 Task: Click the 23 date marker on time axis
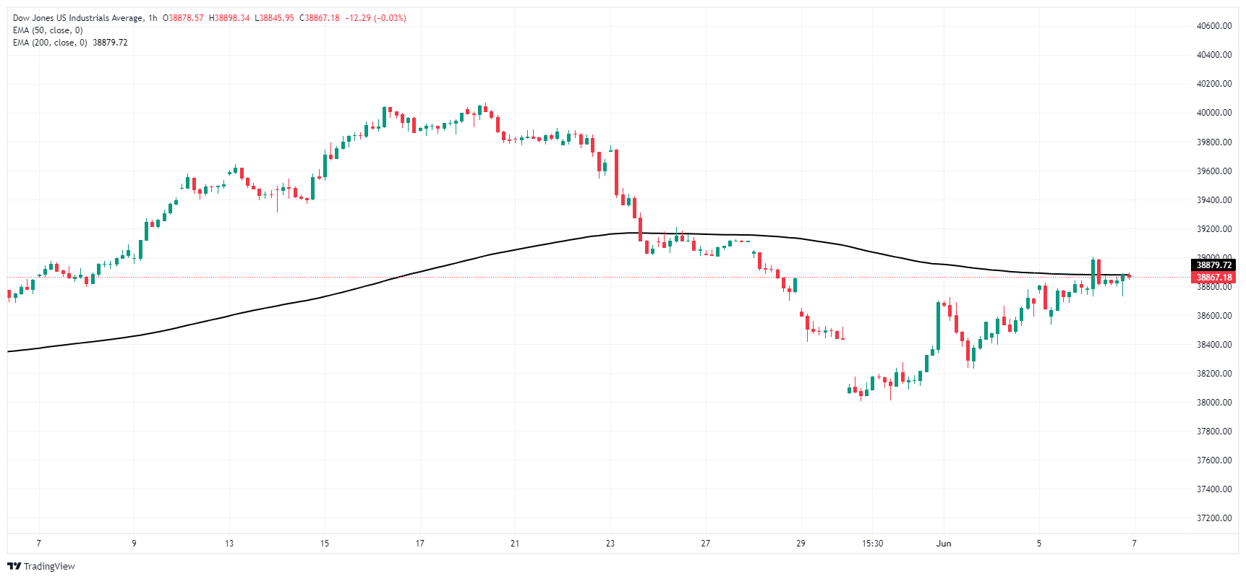point(610,544)
